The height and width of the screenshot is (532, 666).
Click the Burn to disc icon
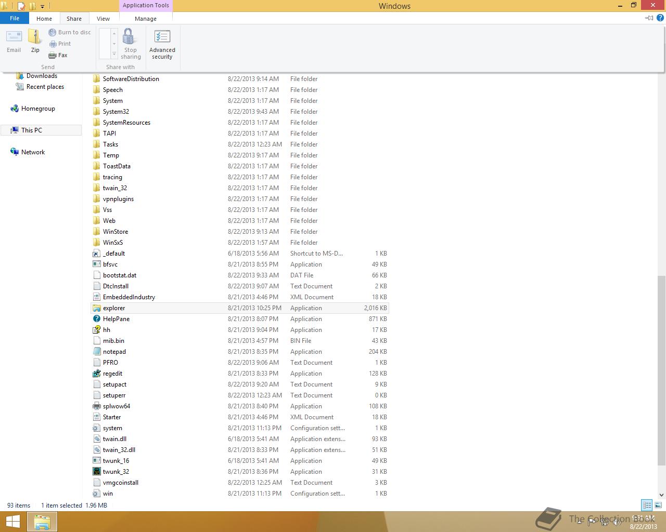(x=53, y=32)
